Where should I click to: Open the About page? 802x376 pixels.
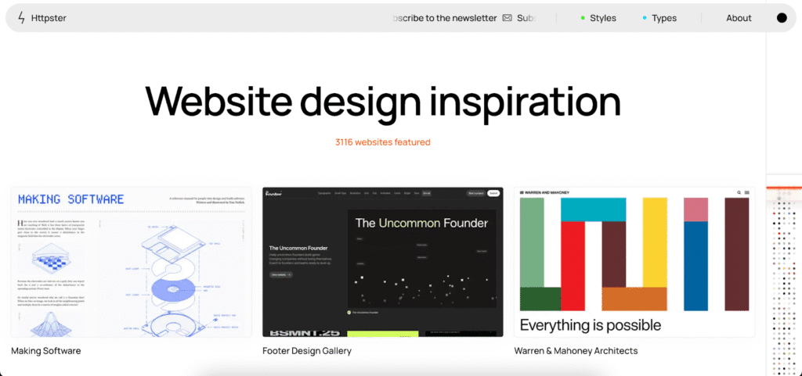click(x=739, y=18)
